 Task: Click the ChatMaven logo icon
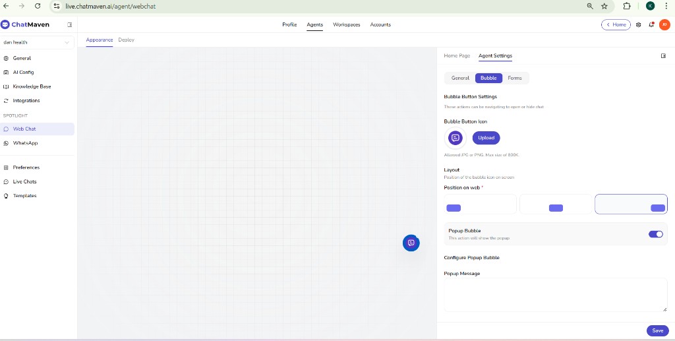[x=5, y=24]
